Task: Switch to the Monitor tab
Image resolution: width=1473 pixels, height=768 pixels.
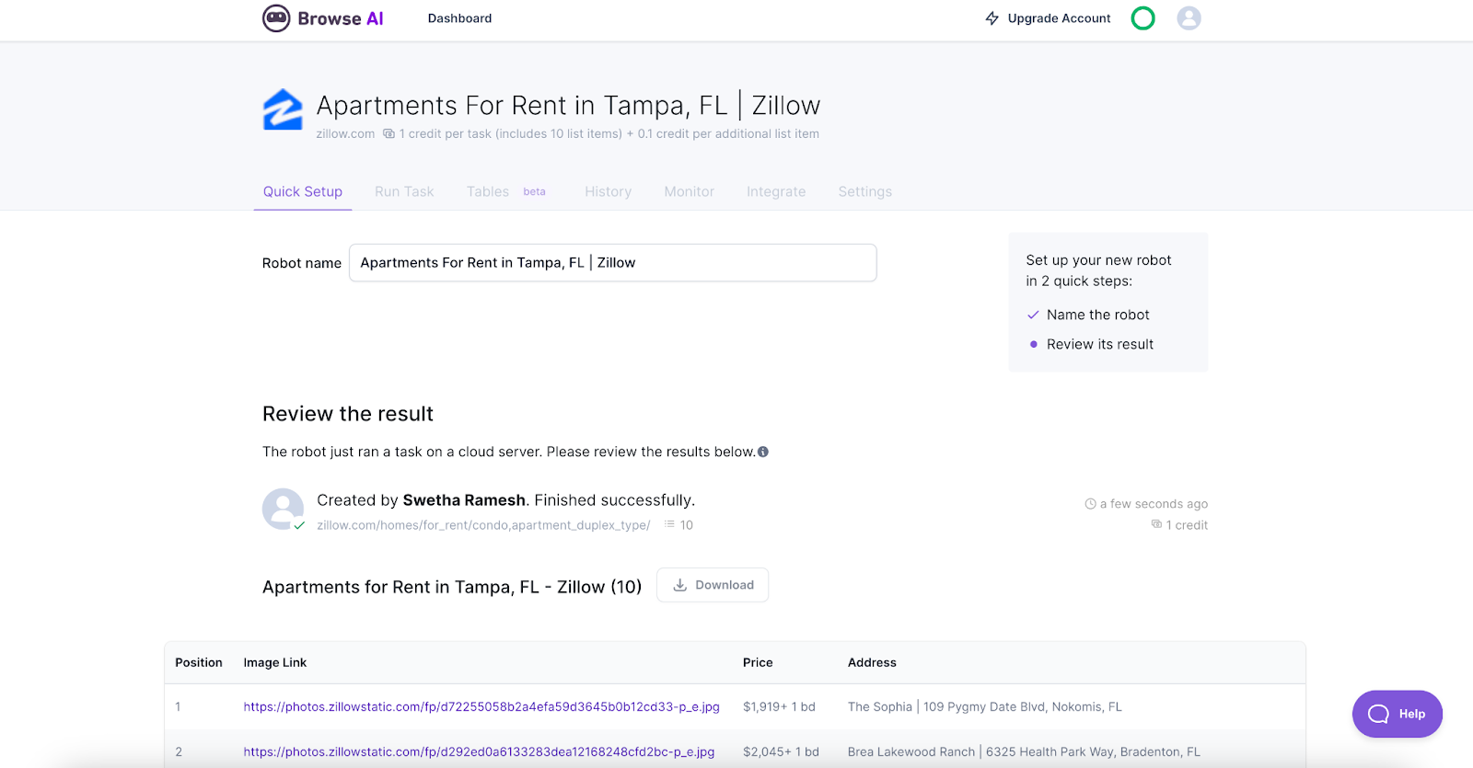Action: (x=689, y=191)
